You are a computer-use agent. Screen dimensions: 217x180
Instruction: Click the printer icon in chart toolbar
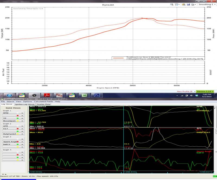(192, 5)
